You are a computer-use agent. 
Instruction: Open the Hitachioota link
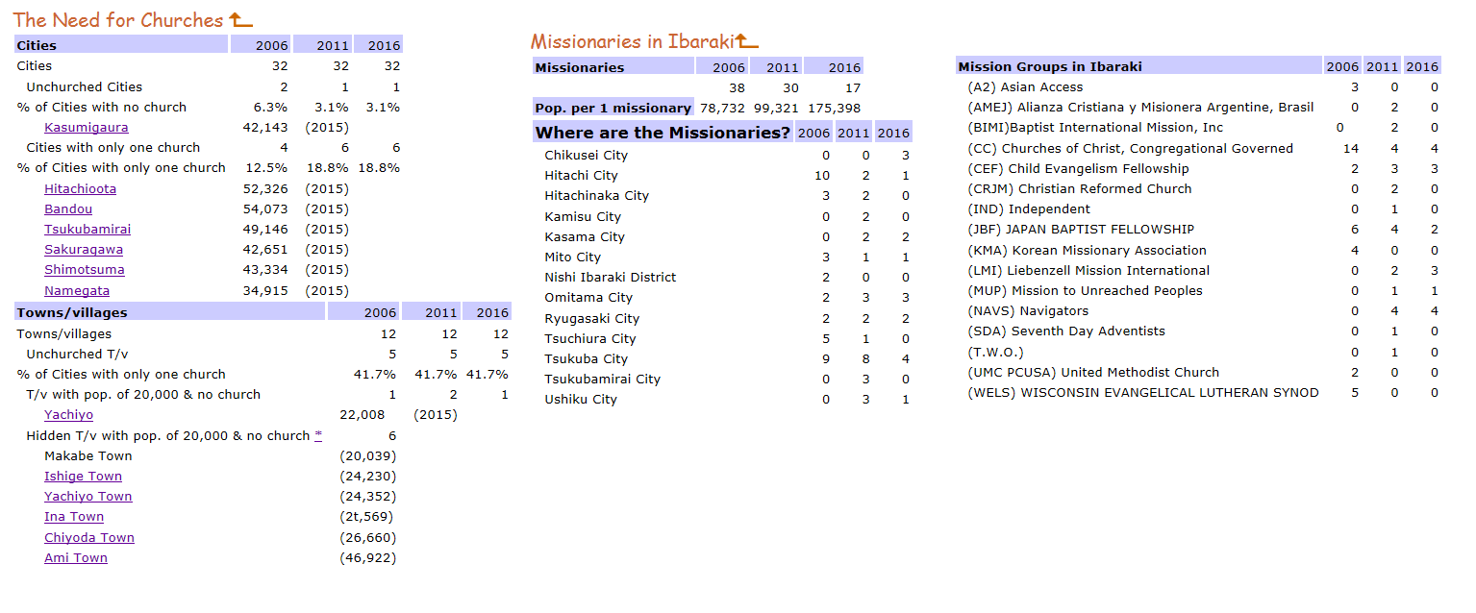[x=80, y=189]
